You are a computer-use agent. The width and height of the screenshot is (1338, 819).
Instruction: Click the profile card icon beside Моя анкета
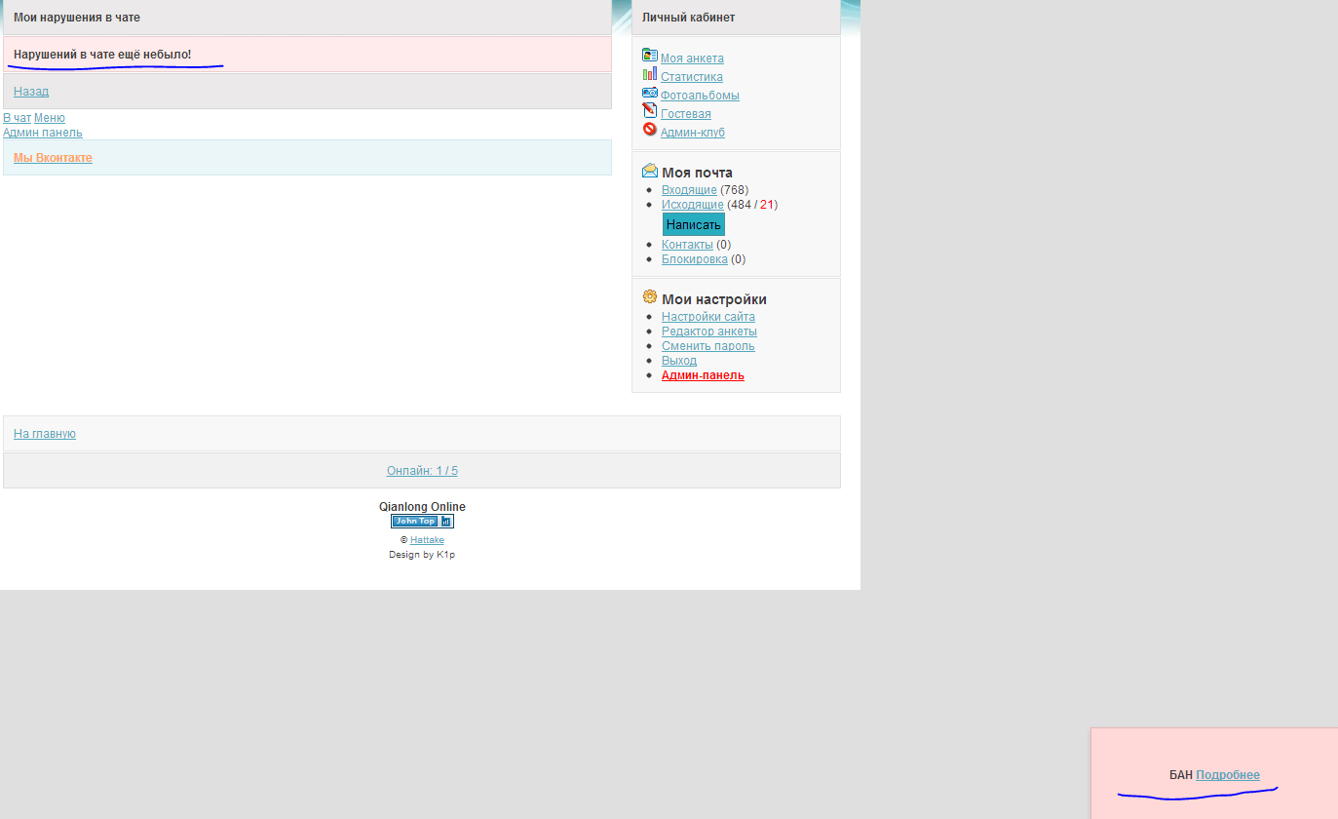650,55
